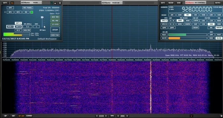Open the OPT options menu

pos(10,8)
